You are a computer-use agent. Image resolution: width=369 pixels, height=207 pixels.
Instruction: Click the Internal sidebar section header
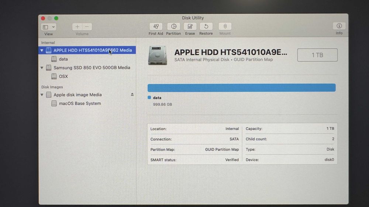point(48,43)
